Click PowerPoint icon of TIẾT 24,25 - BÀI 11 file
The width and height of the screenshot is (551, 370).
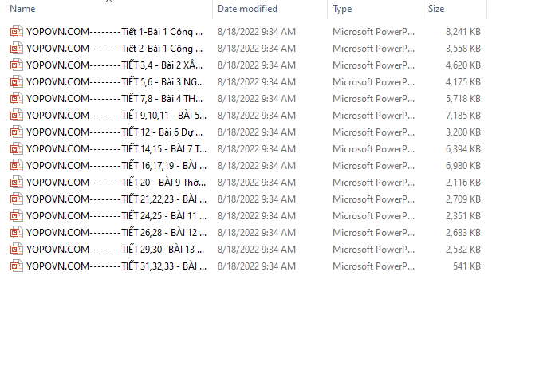[16, 216]
